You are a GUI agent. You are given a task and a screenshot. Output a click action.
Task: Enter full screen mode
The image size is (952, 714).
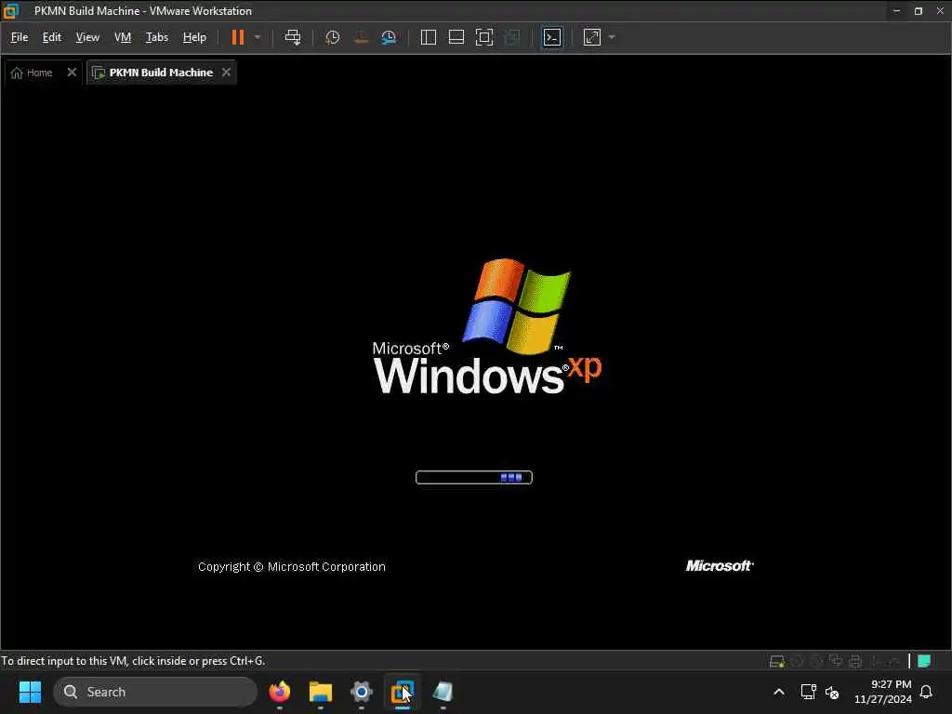tap(483, 37)
